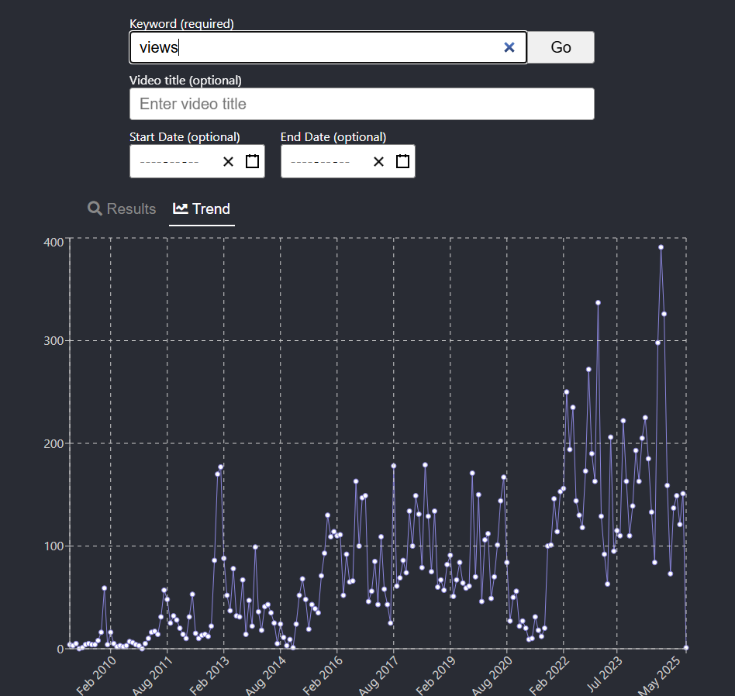Click the Feb 2010 axis label
Viewport: 735px width, 696px height.
pos(97,674)
